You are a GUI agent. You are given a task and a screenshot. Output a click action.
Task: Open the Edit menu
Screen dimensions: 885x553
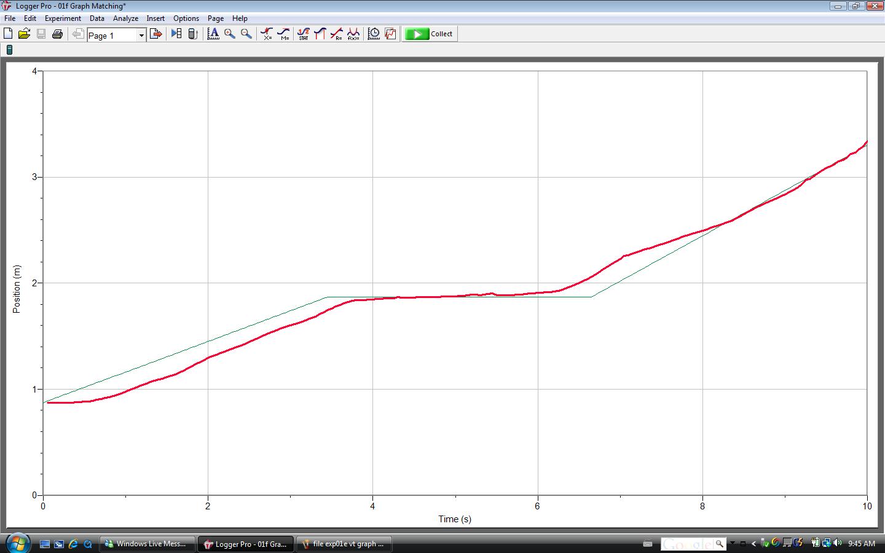30,18
